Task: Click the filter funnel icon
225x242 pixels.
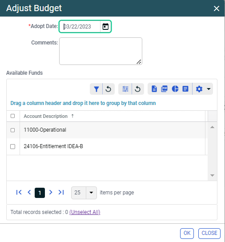Action: click(x=96, y=89)
